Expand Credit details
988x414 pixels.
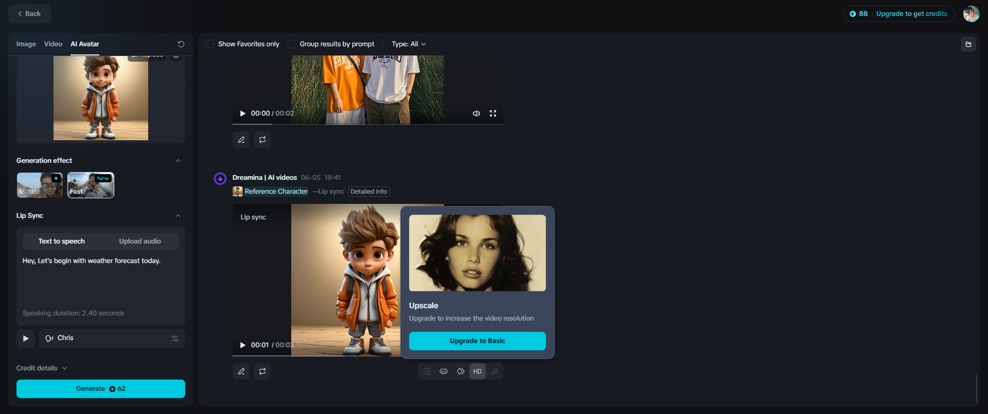click(42, 368)
